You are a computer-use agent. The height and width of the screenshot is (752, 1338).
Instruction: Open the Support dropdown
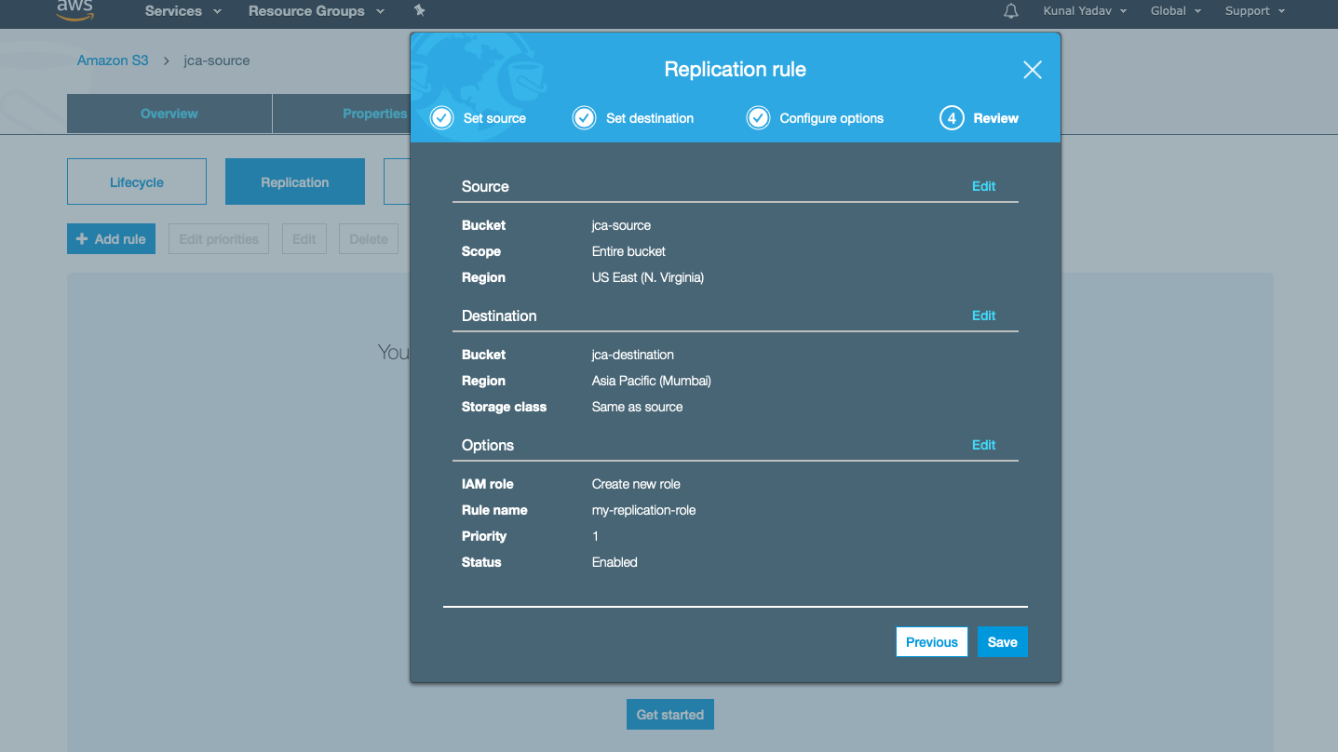coord(1255,11)
